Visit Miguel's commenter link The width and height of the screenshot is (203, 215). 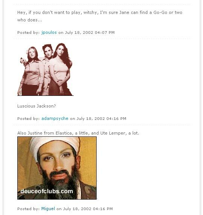click(x=48, y=209)
